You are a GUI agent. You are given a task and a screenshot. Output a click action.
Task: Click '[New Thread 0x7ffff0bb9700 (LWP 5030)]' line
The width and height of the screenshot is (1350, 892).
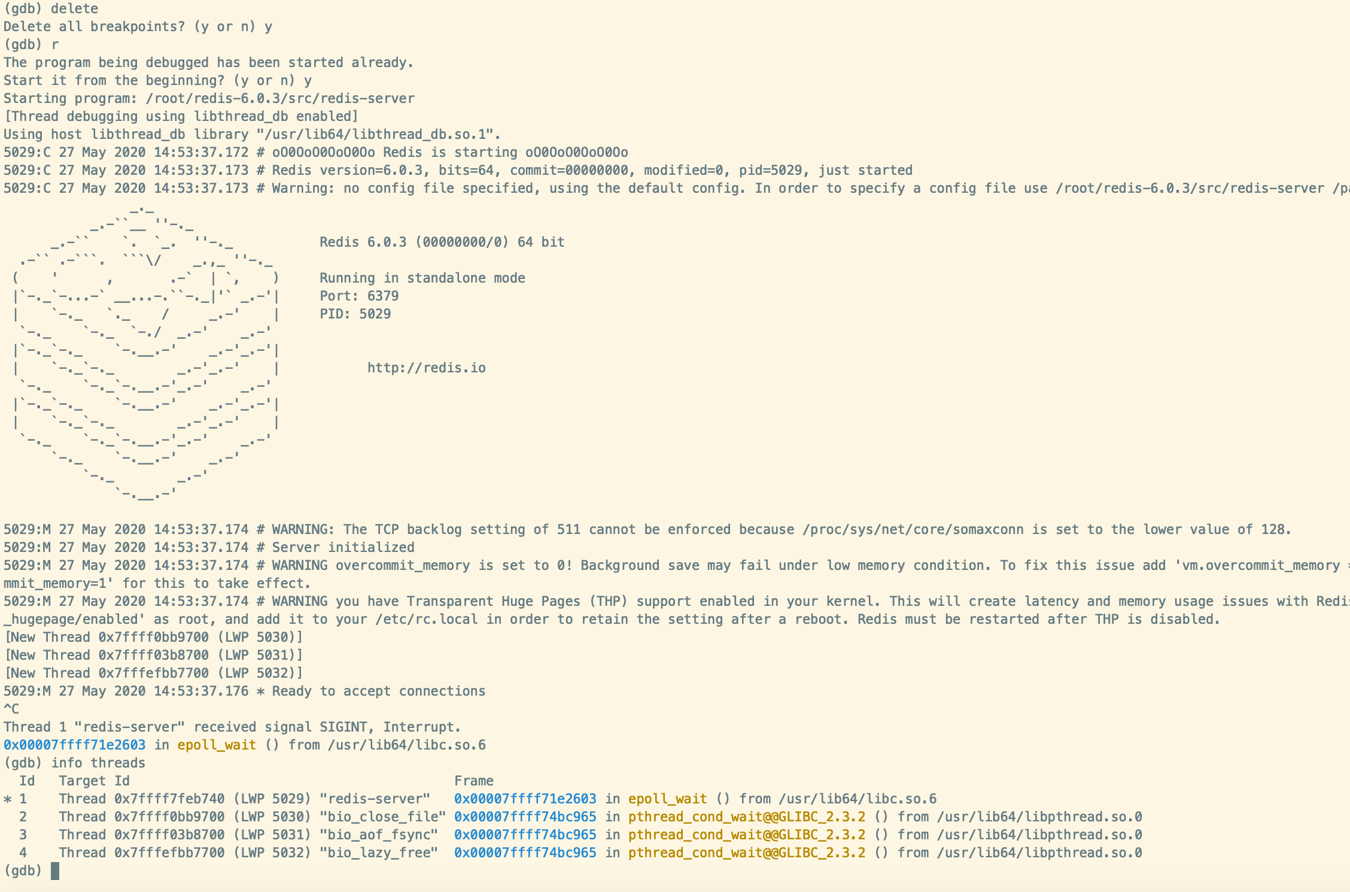coord(153,638)
